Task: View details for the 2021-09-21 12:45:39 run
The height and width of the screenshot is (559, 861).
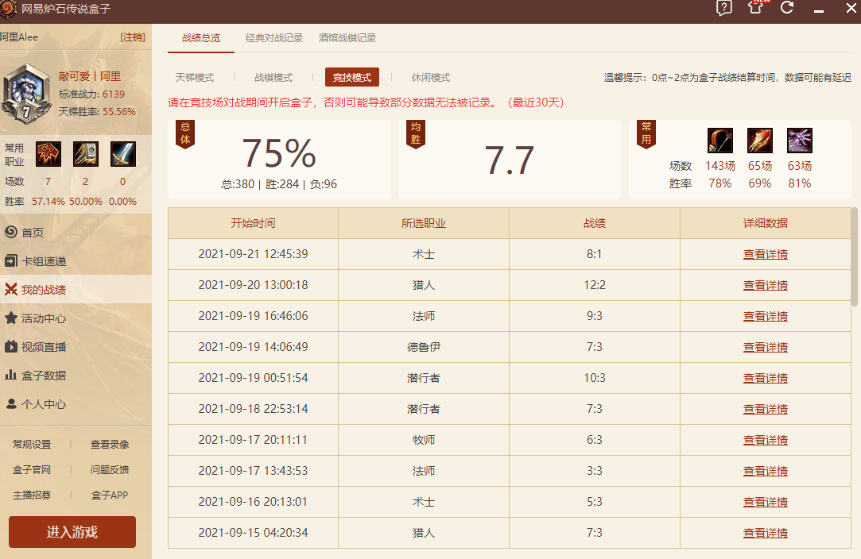Action: coord(766,254)
